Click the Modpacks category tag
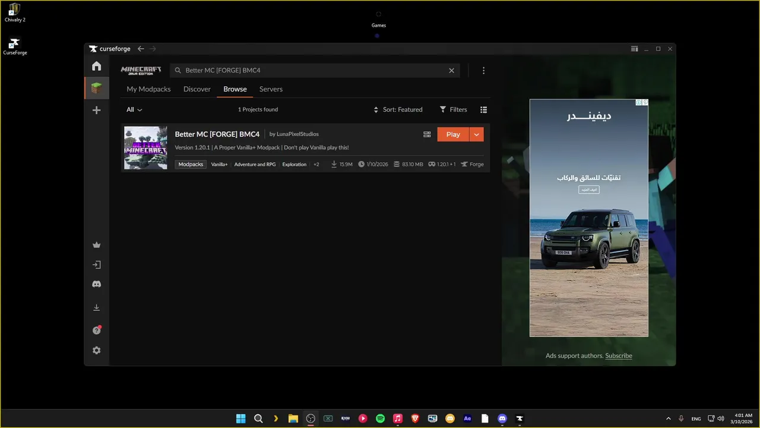This screenshot has height=428, width=760. tap(191, 164)
